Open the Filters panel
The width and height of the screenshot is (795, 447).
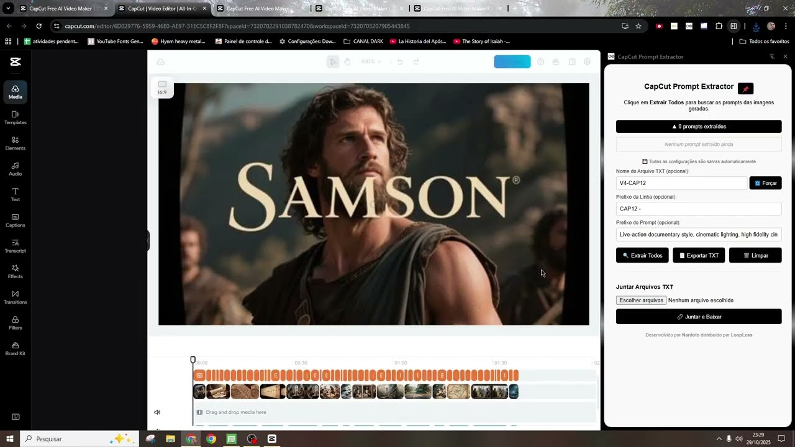[16, 323]
